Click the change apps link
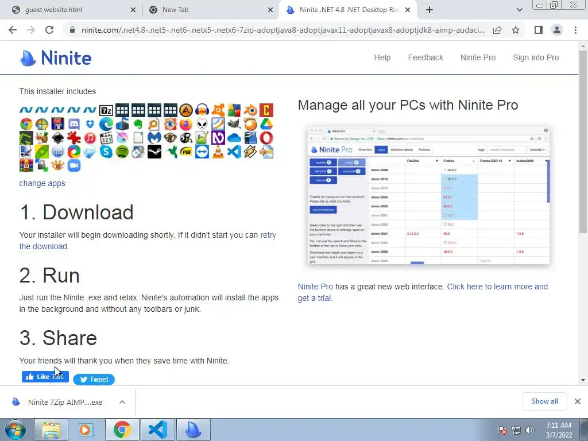The image size is (588, 441). (x=42, y=183)
